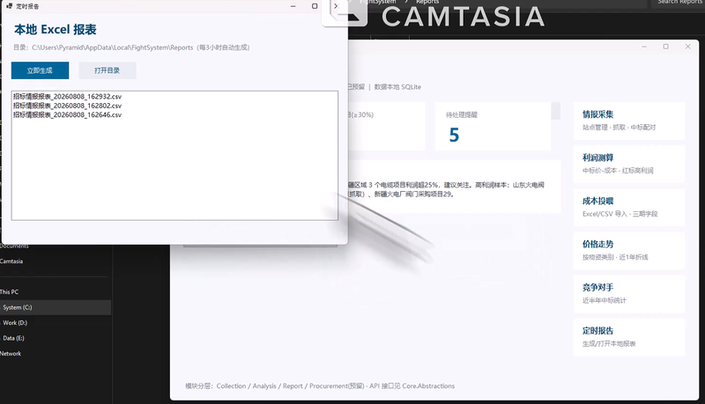Select 招标情报报表_20260808_162646.csv file entry
705x404 pixels.
click(x=68, y=114)
